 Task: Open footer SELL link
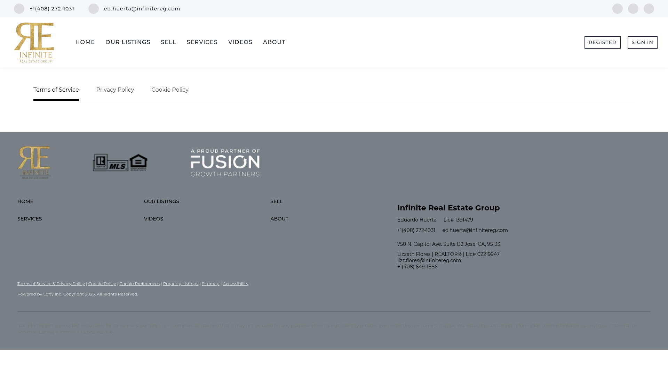point(276,201)
